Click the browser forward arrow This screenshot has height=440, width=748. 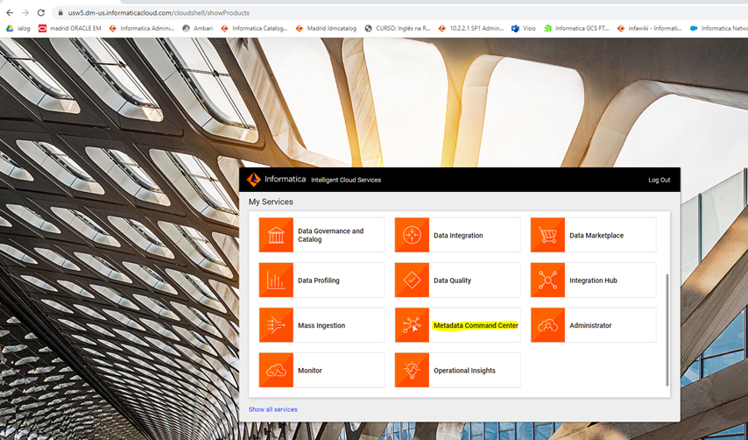point(25,13)
